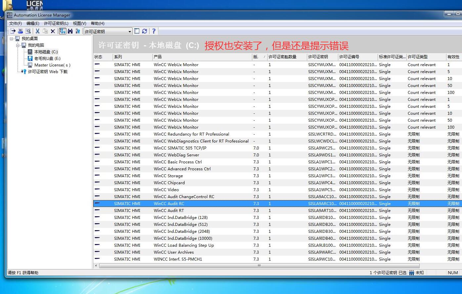This screenshot has width=462, height=294.
Task: Select the WinCC User Archives row
Action: (174, 252)
